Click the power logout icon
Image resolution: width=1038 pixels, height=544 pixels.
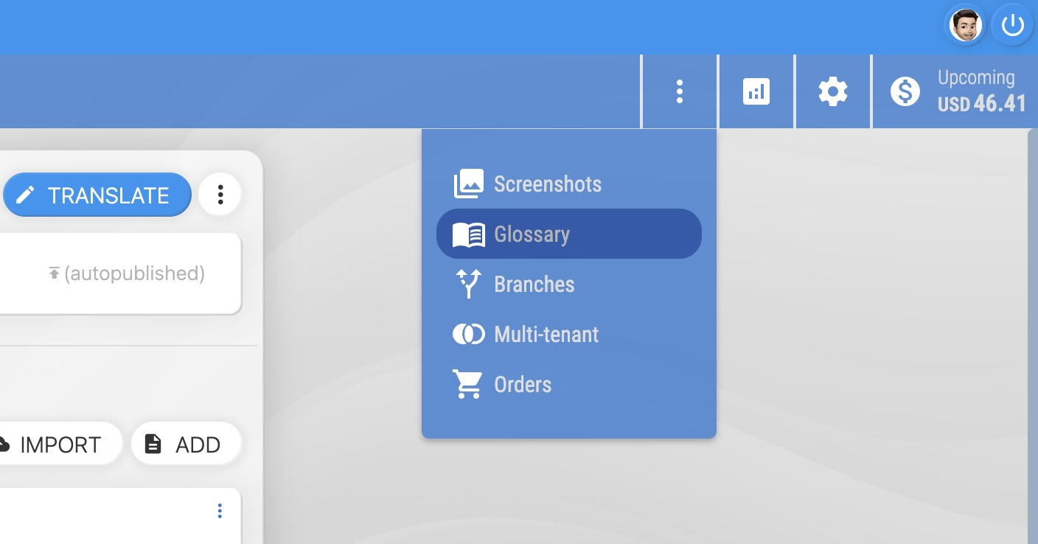pyautogui.click(x=1012, y=27)
